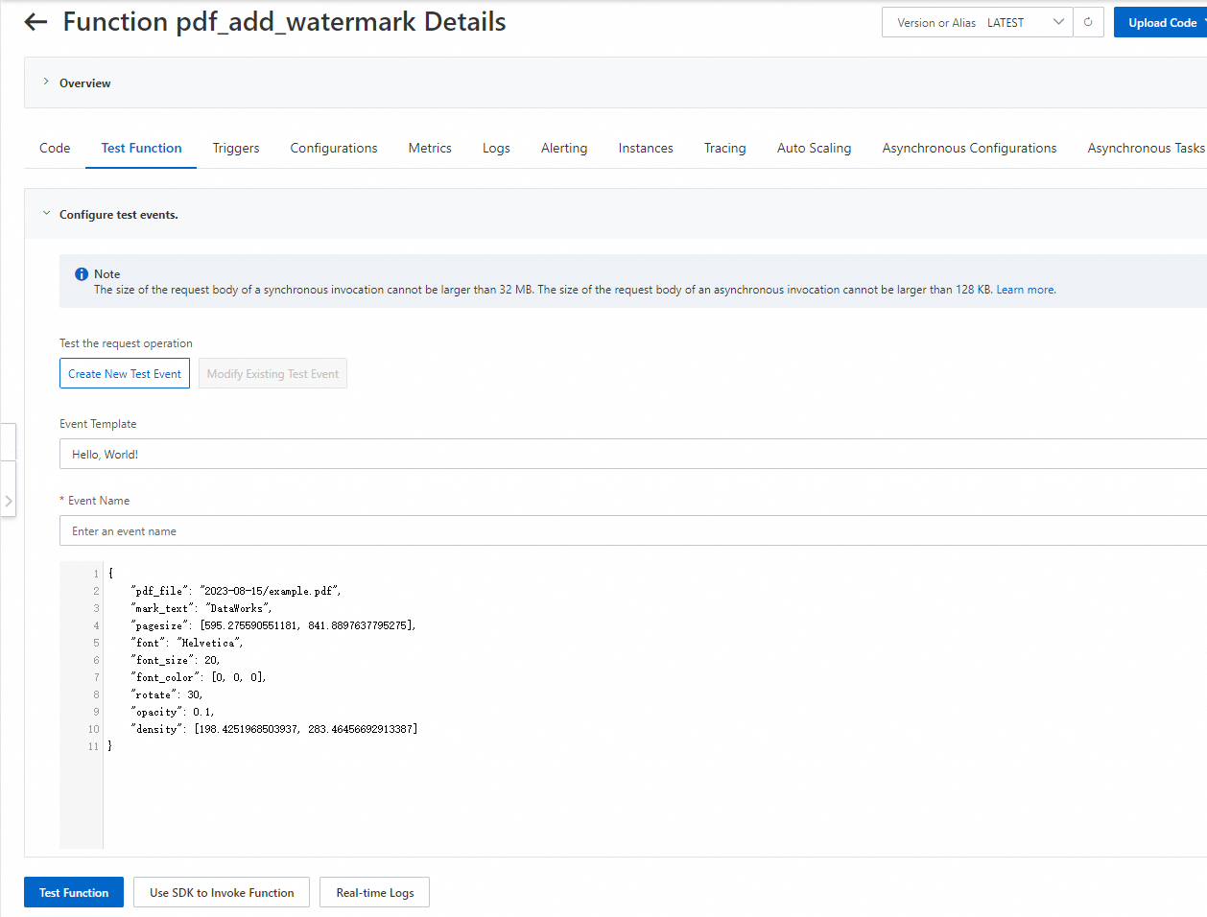Click the Test Function button
The height and width of the screenshot is (917, 1207).
pyautogui.click(x=74, y=892)
